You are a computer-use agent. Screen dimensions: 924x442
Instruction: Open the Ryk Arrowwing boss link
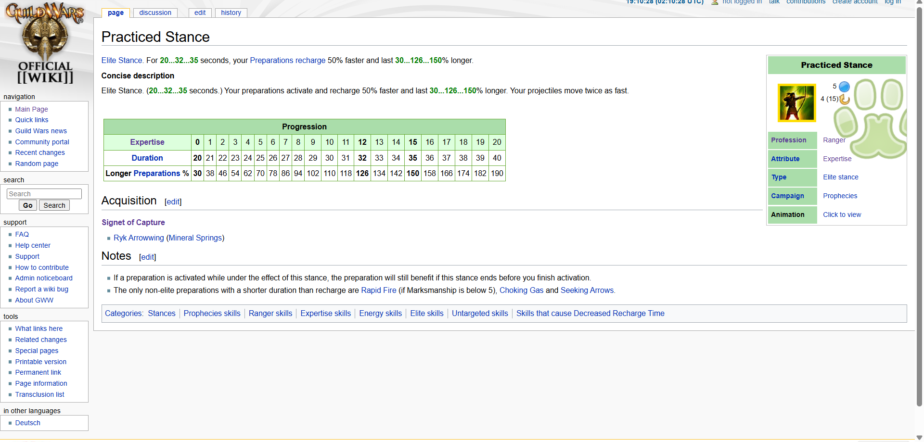(x=139, y=238)
